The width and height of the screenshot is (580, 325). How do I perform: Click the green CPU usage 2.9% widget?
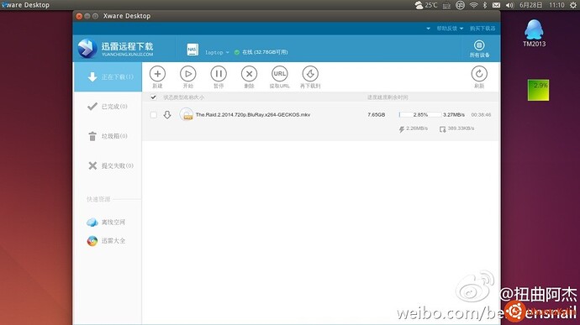[x=538, y=90]
